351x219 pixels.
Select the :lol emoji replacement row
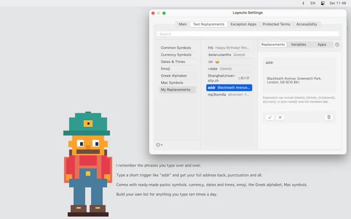point(229,62)
